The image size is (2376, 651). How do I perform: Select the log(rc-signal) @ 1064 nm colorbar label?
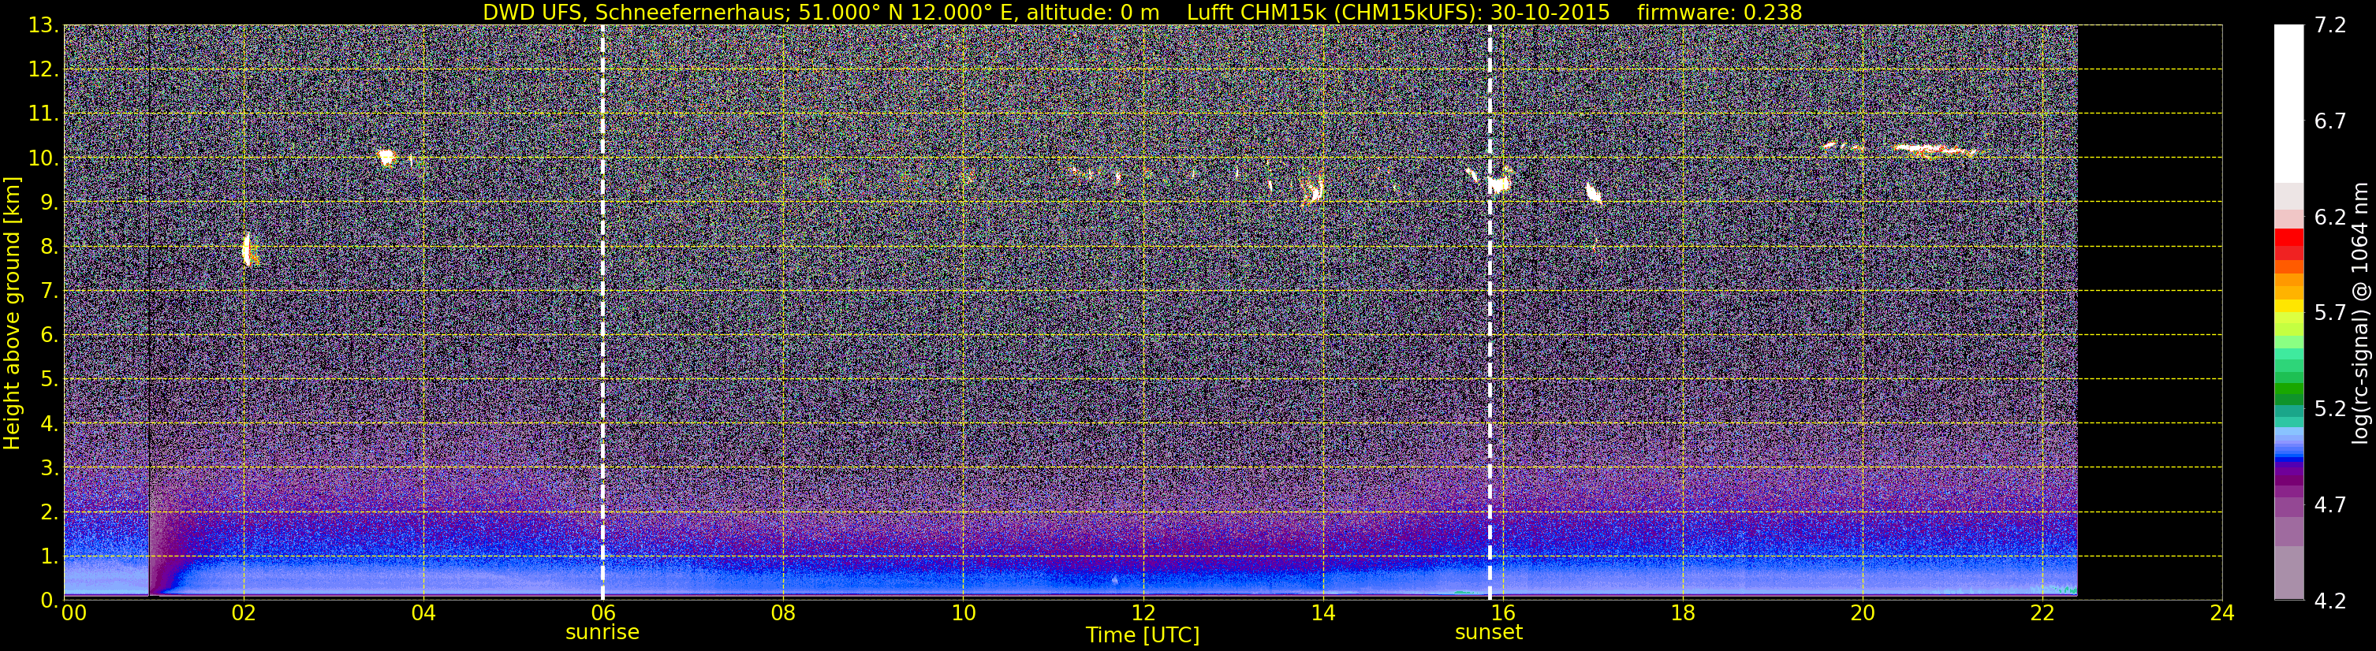point(2359,313)
